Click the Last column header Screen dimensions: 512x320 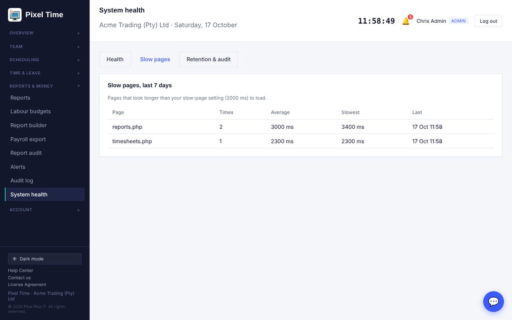point(417,112)
